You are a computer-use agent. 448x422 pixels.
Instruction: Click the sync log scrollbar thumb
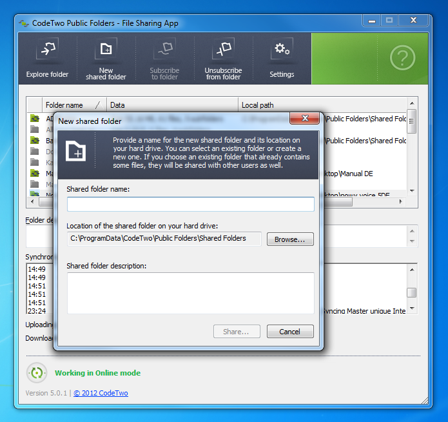coord(412,292)
